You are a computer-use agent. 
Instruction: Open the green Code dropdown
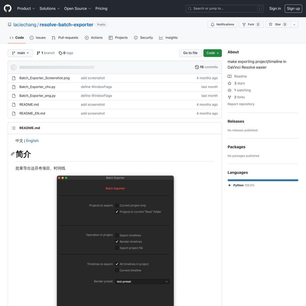coord(213,53)
